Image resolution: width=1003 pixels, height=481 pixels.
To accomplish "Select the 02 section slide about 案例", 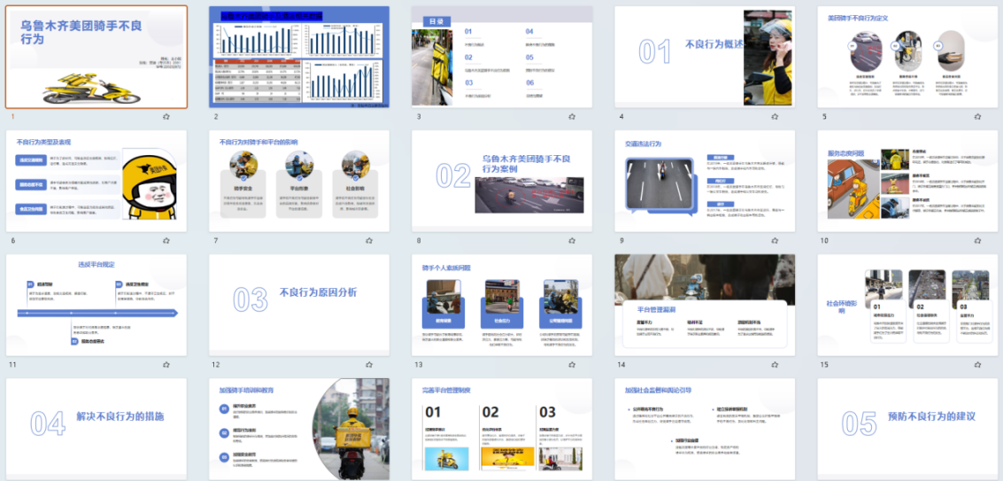I will (x=502, y=181).
